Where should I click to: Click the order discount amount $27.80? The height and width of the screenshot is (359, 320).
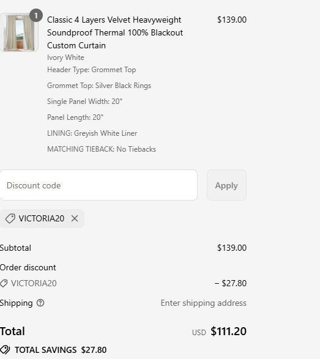point(231,283)
